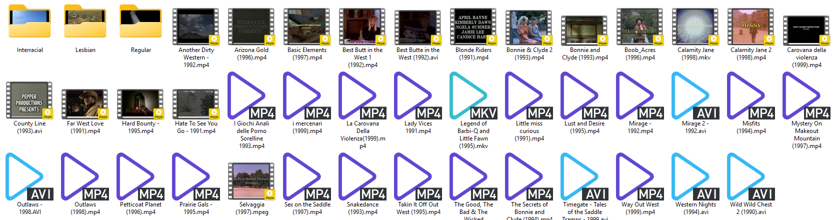Select Calamity Jane 2 (1998).mp4 thumbnail
The width and height of the screenshot is (836, 220).
pos(751,26)
